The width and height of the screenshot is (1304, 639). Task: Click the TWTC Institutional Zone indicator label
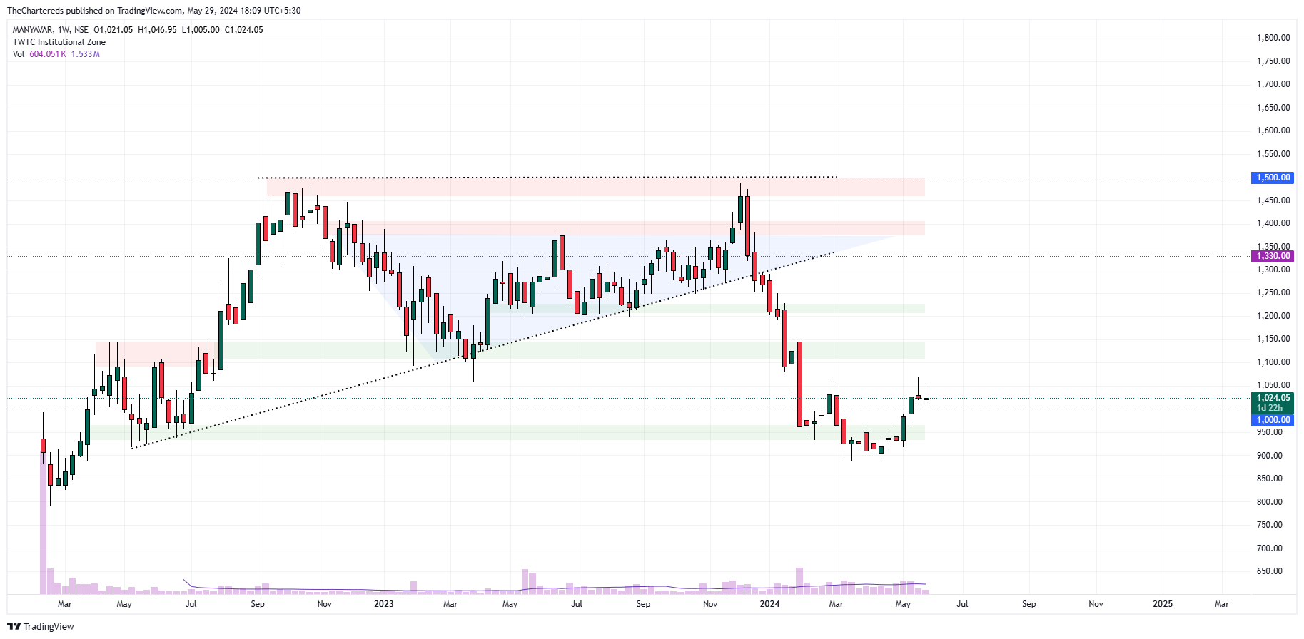tap(59, 42)
